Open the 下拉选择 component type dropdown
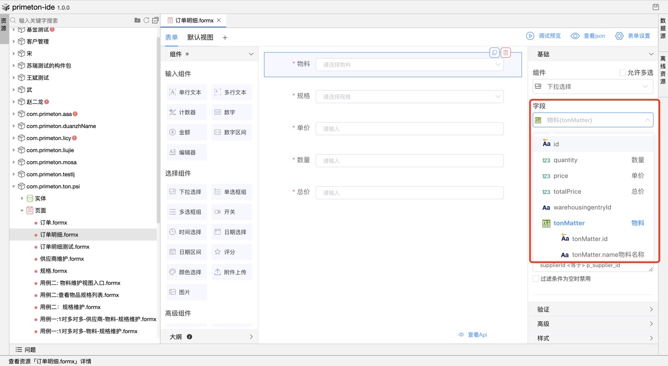668x366 pixels. [x=593, y=86]
